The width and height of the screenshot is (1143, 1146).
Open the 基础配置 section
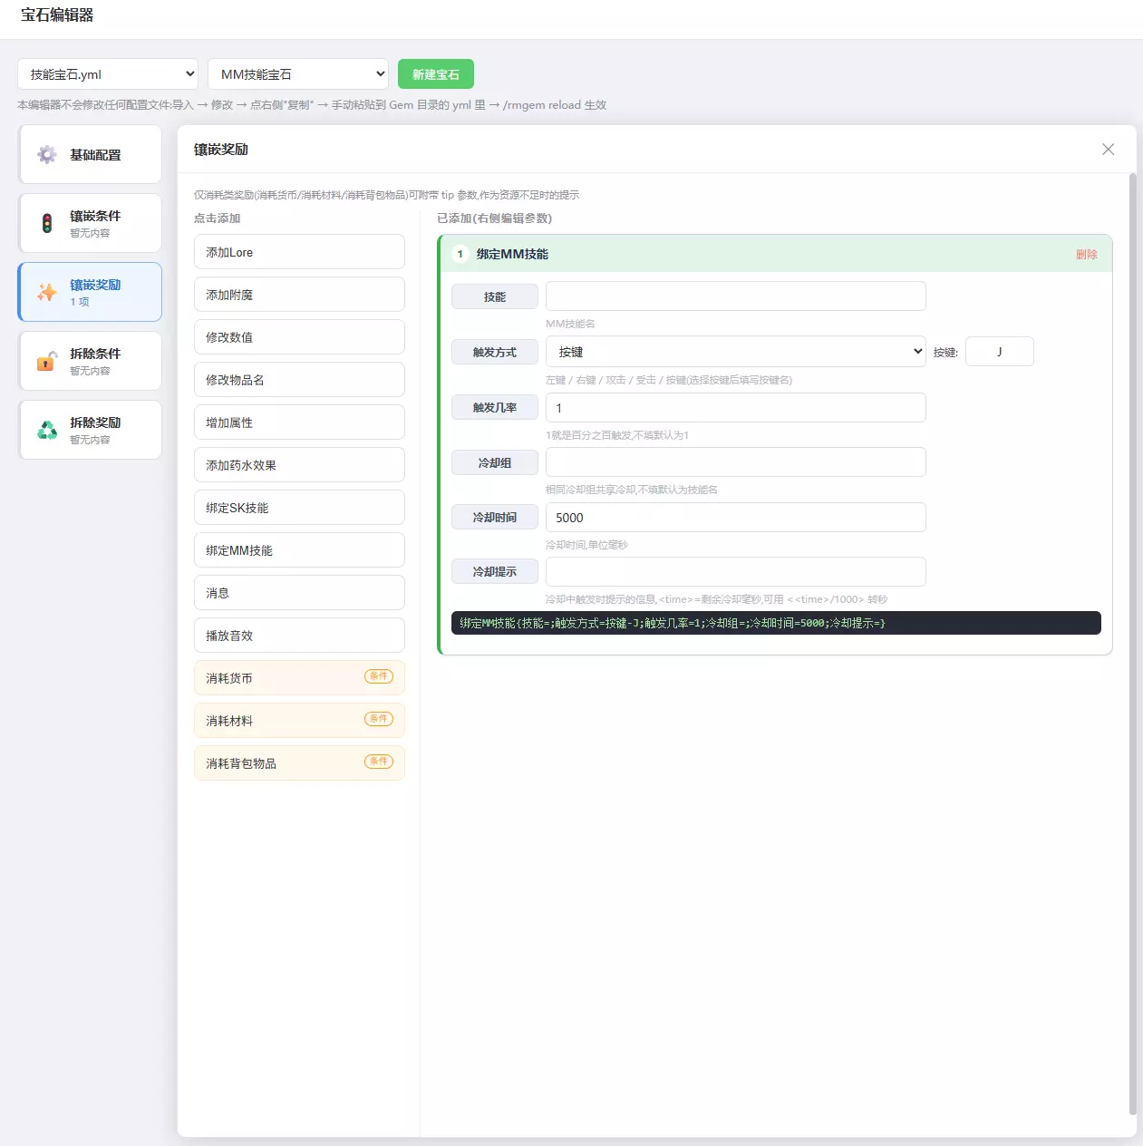tap(90, 155)
